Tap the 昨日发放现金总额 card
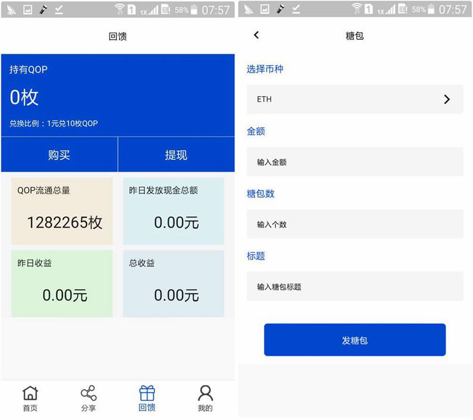 click(x=174, y=211)
